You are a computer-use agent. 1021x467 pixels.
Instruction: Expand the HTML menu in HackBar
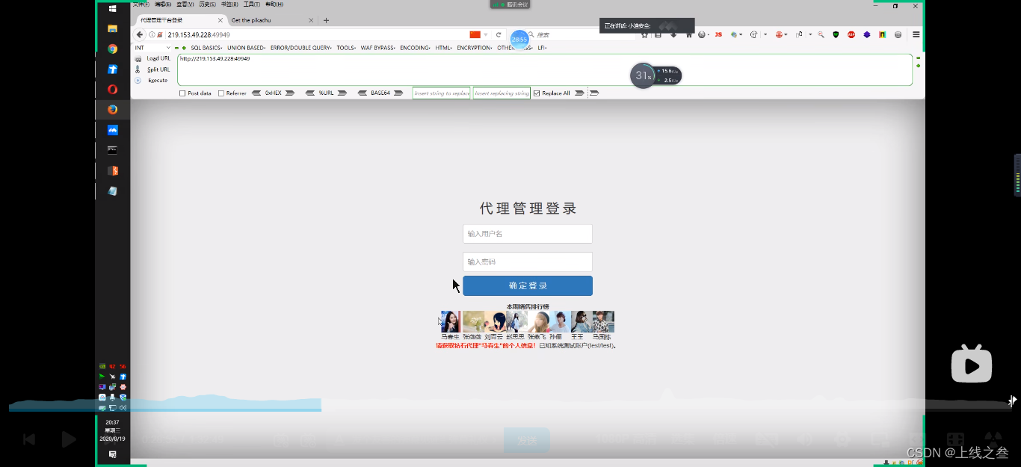pyautogui.click(x=444, y=48)
